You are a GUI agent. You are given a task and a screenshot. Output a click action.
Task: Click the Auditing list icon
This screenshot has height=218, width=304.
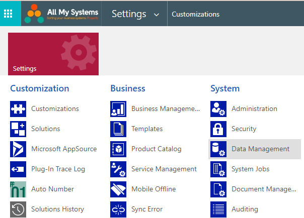tap(218, 209)
